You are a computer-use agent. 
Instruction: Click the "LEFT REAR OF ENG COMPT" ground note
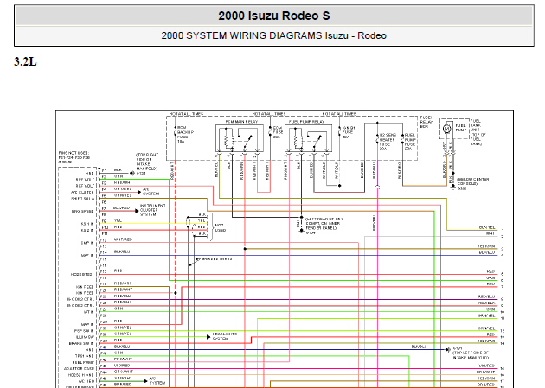[x=324, y=226]
